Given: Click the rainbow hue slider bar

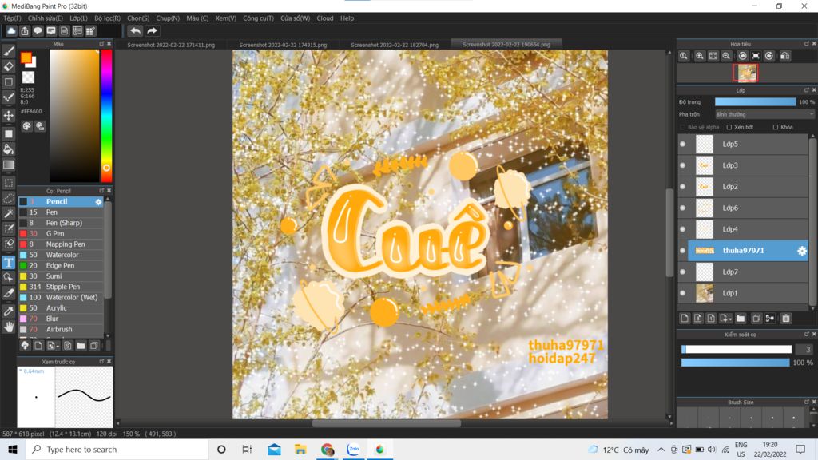Looking at the screenshot, I should click(x=106, y=116).
